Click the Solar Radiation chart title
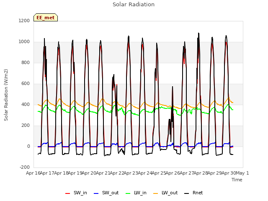268x201 pixels. (134, 5)
